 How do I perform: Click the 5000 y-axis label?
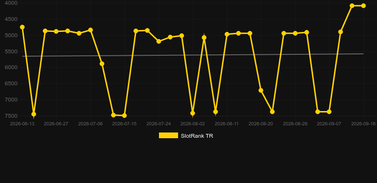pos(11,35)
